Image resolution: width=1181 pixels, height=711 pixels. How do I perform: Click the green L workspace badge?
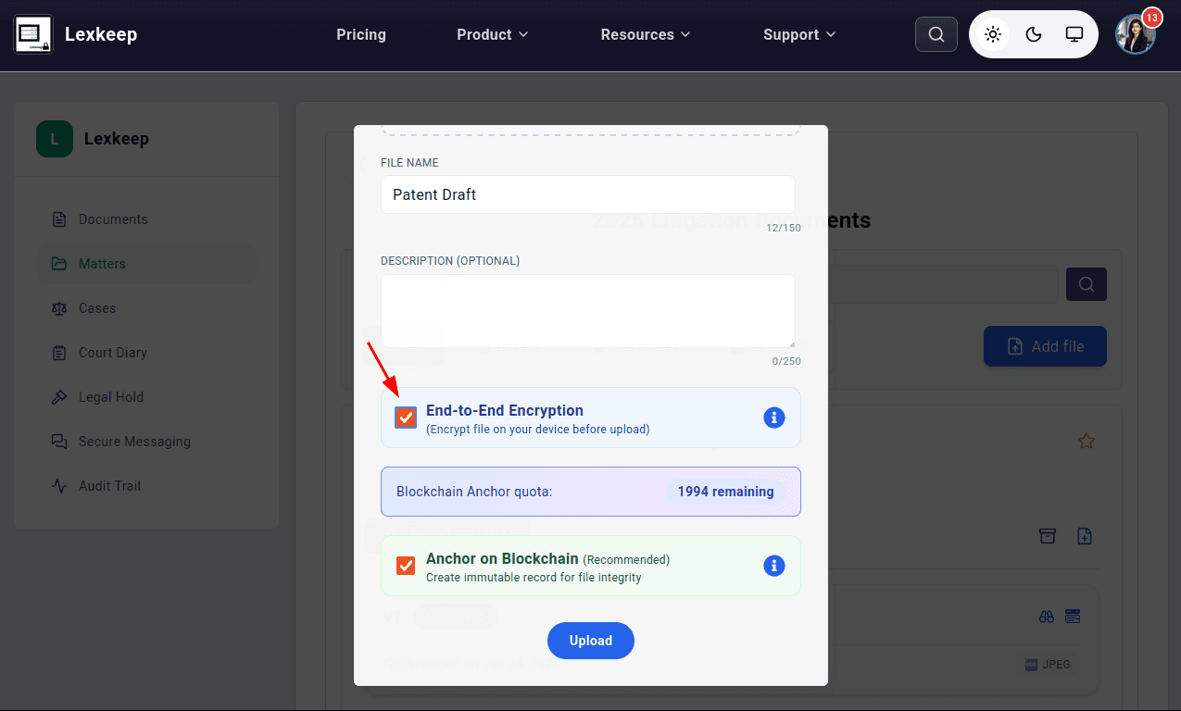[55, 139]
